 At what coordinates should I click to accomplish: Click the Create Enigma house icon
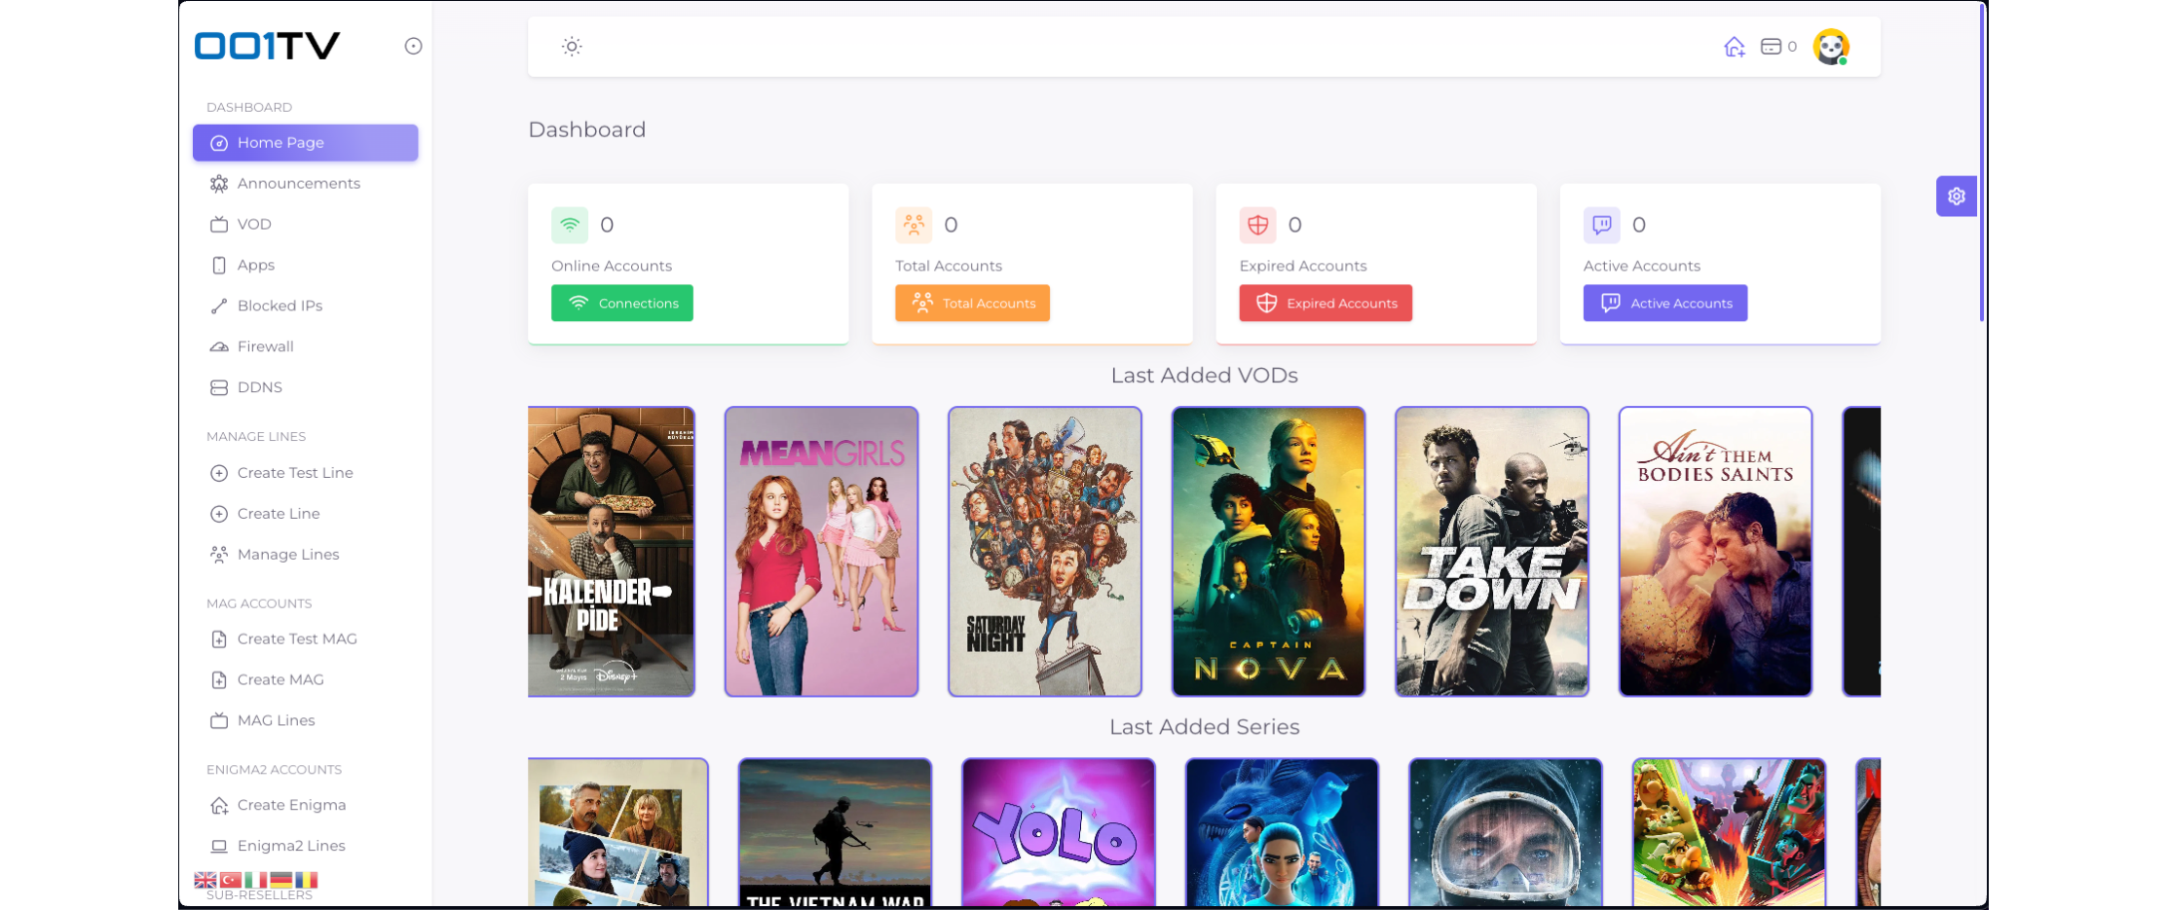(219, 807)
